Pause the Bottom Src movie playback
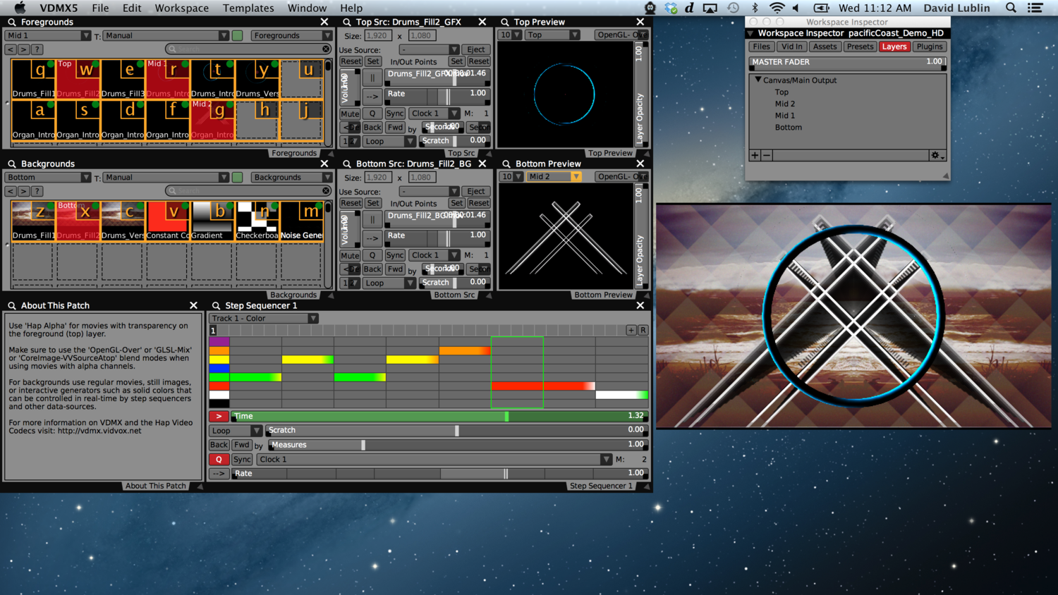The width and height of the screenshot is (1058, 595). [x=372, y=219]
